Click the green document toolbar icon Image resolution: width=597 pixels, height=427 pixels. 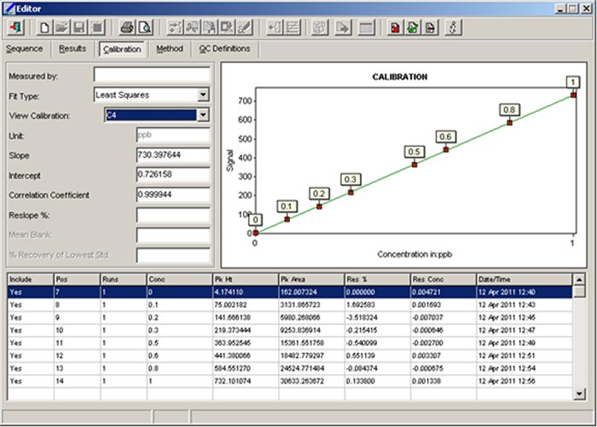(413, 27)
